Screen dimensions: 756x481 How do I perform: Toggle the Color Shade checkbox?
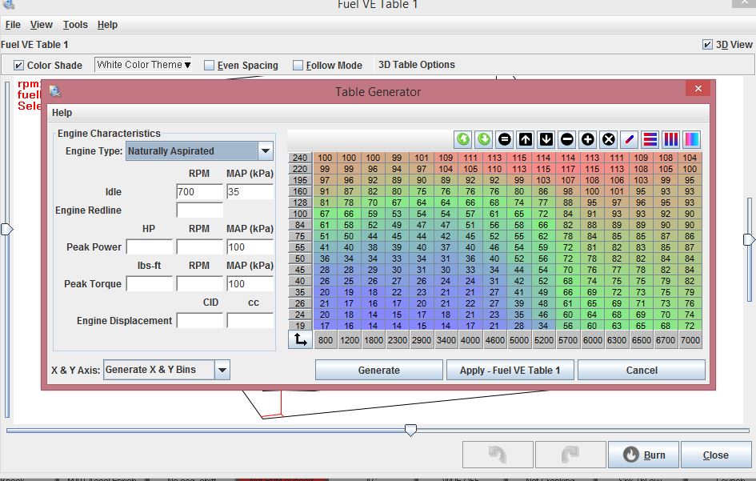pyautogui.click(x=19, y=66)
